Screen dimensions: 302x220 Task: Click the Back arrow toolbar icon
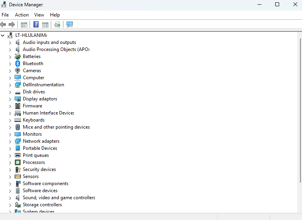[x=3, y=25]
